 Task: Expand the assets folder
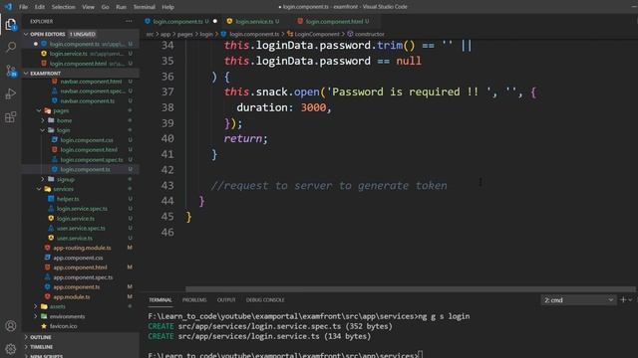(36, 306)
